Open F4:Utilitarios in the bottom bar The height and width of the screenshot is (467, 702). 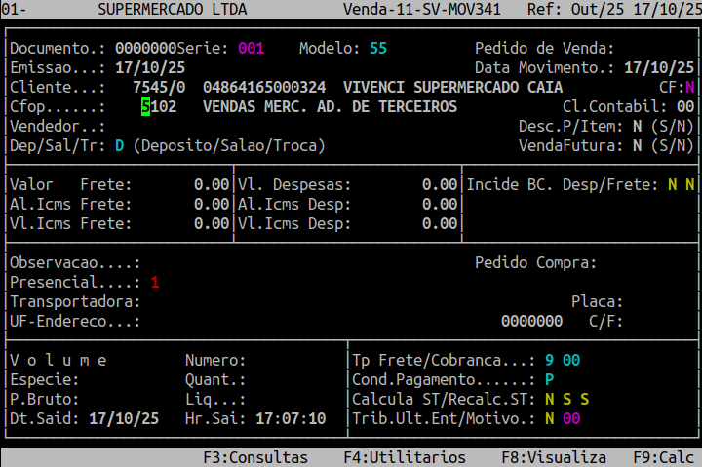[405, 457]
